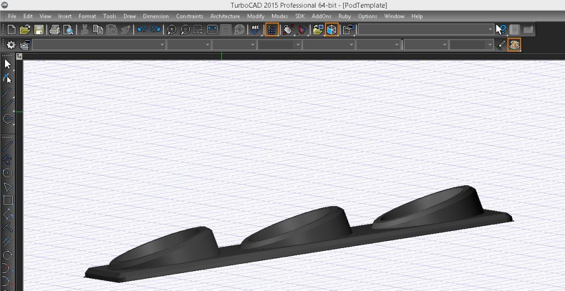Open the Modes menu
Screen dimensions: 565x291
pyautogui.click(x=280, y=16)
